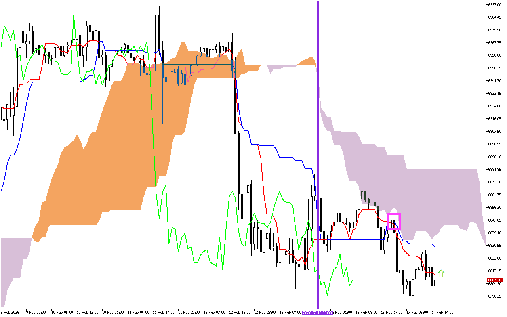This screenshot has height=317, width=507.
Task: Click the candle inside the magenta rectangle
Action: [393, 223]
